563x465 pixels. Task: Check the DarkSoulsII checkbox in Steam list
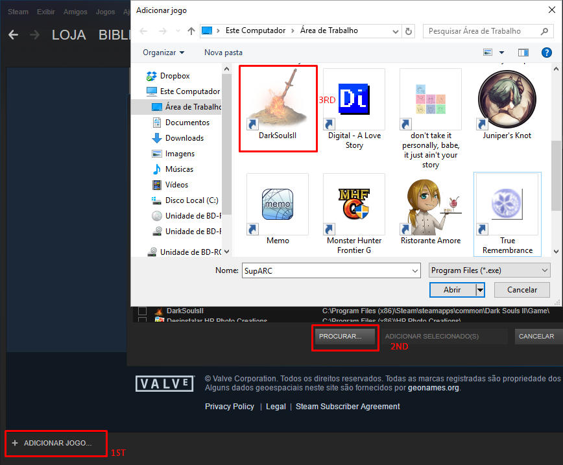click(x=142, y=311)
